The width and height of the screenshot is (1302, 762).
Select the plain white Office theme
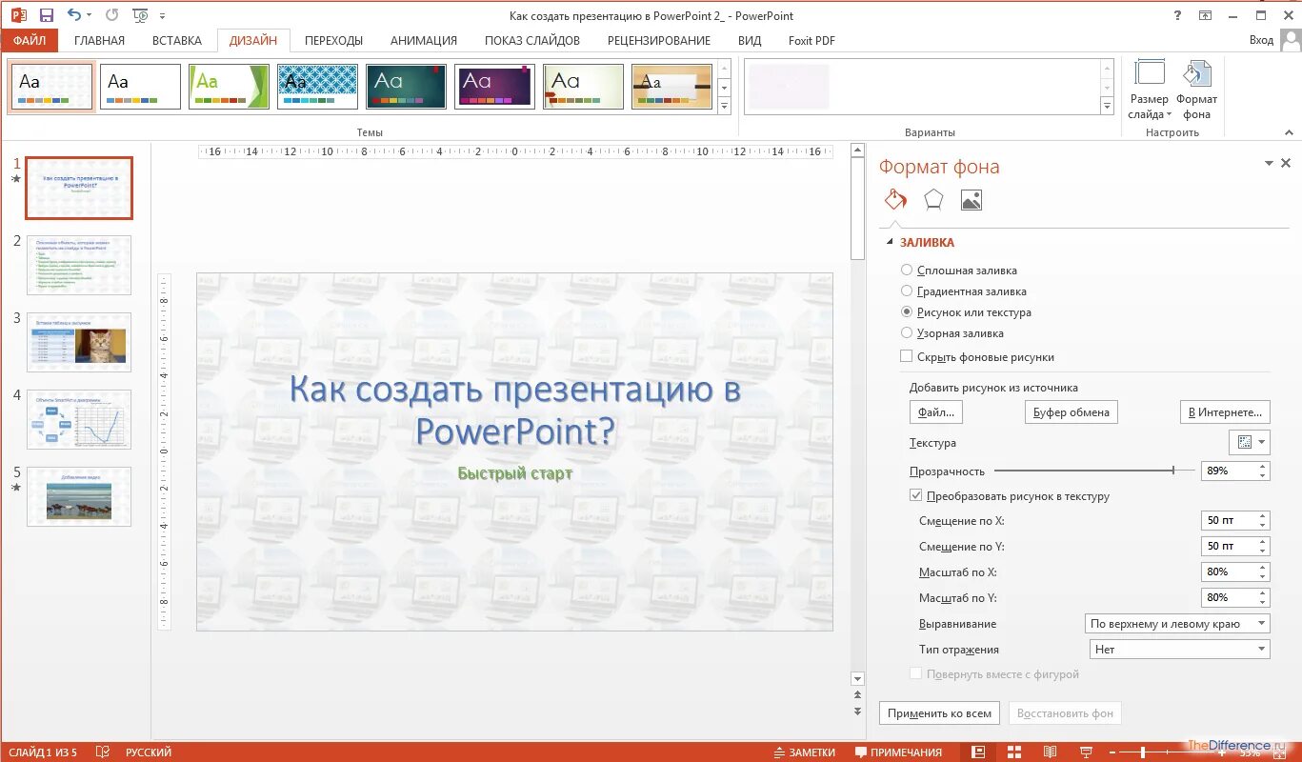140,87
